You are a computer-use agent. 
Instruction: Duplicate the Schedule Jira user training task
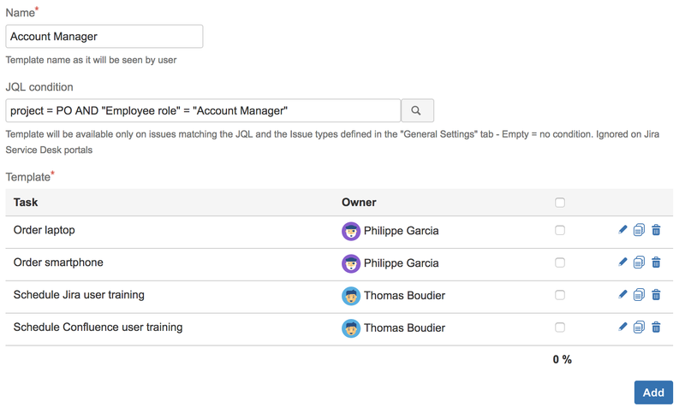(639, 295)
